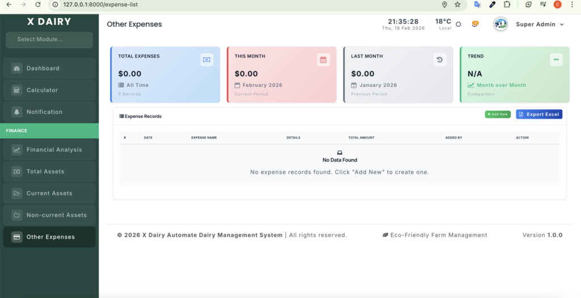Open Dashboard from the sidebar
Screen dimensions: 581x298
coord(49,68)
